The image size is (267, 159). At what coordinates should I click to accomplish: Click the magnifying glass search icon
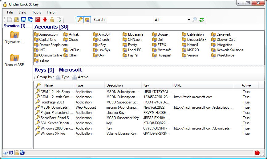point(195,20)
